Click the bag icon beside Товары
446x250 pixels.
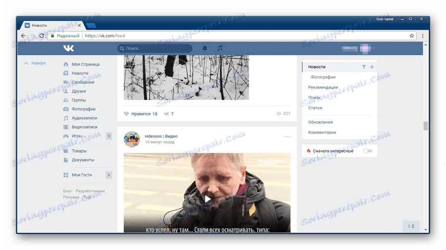(x=66, y=151)
